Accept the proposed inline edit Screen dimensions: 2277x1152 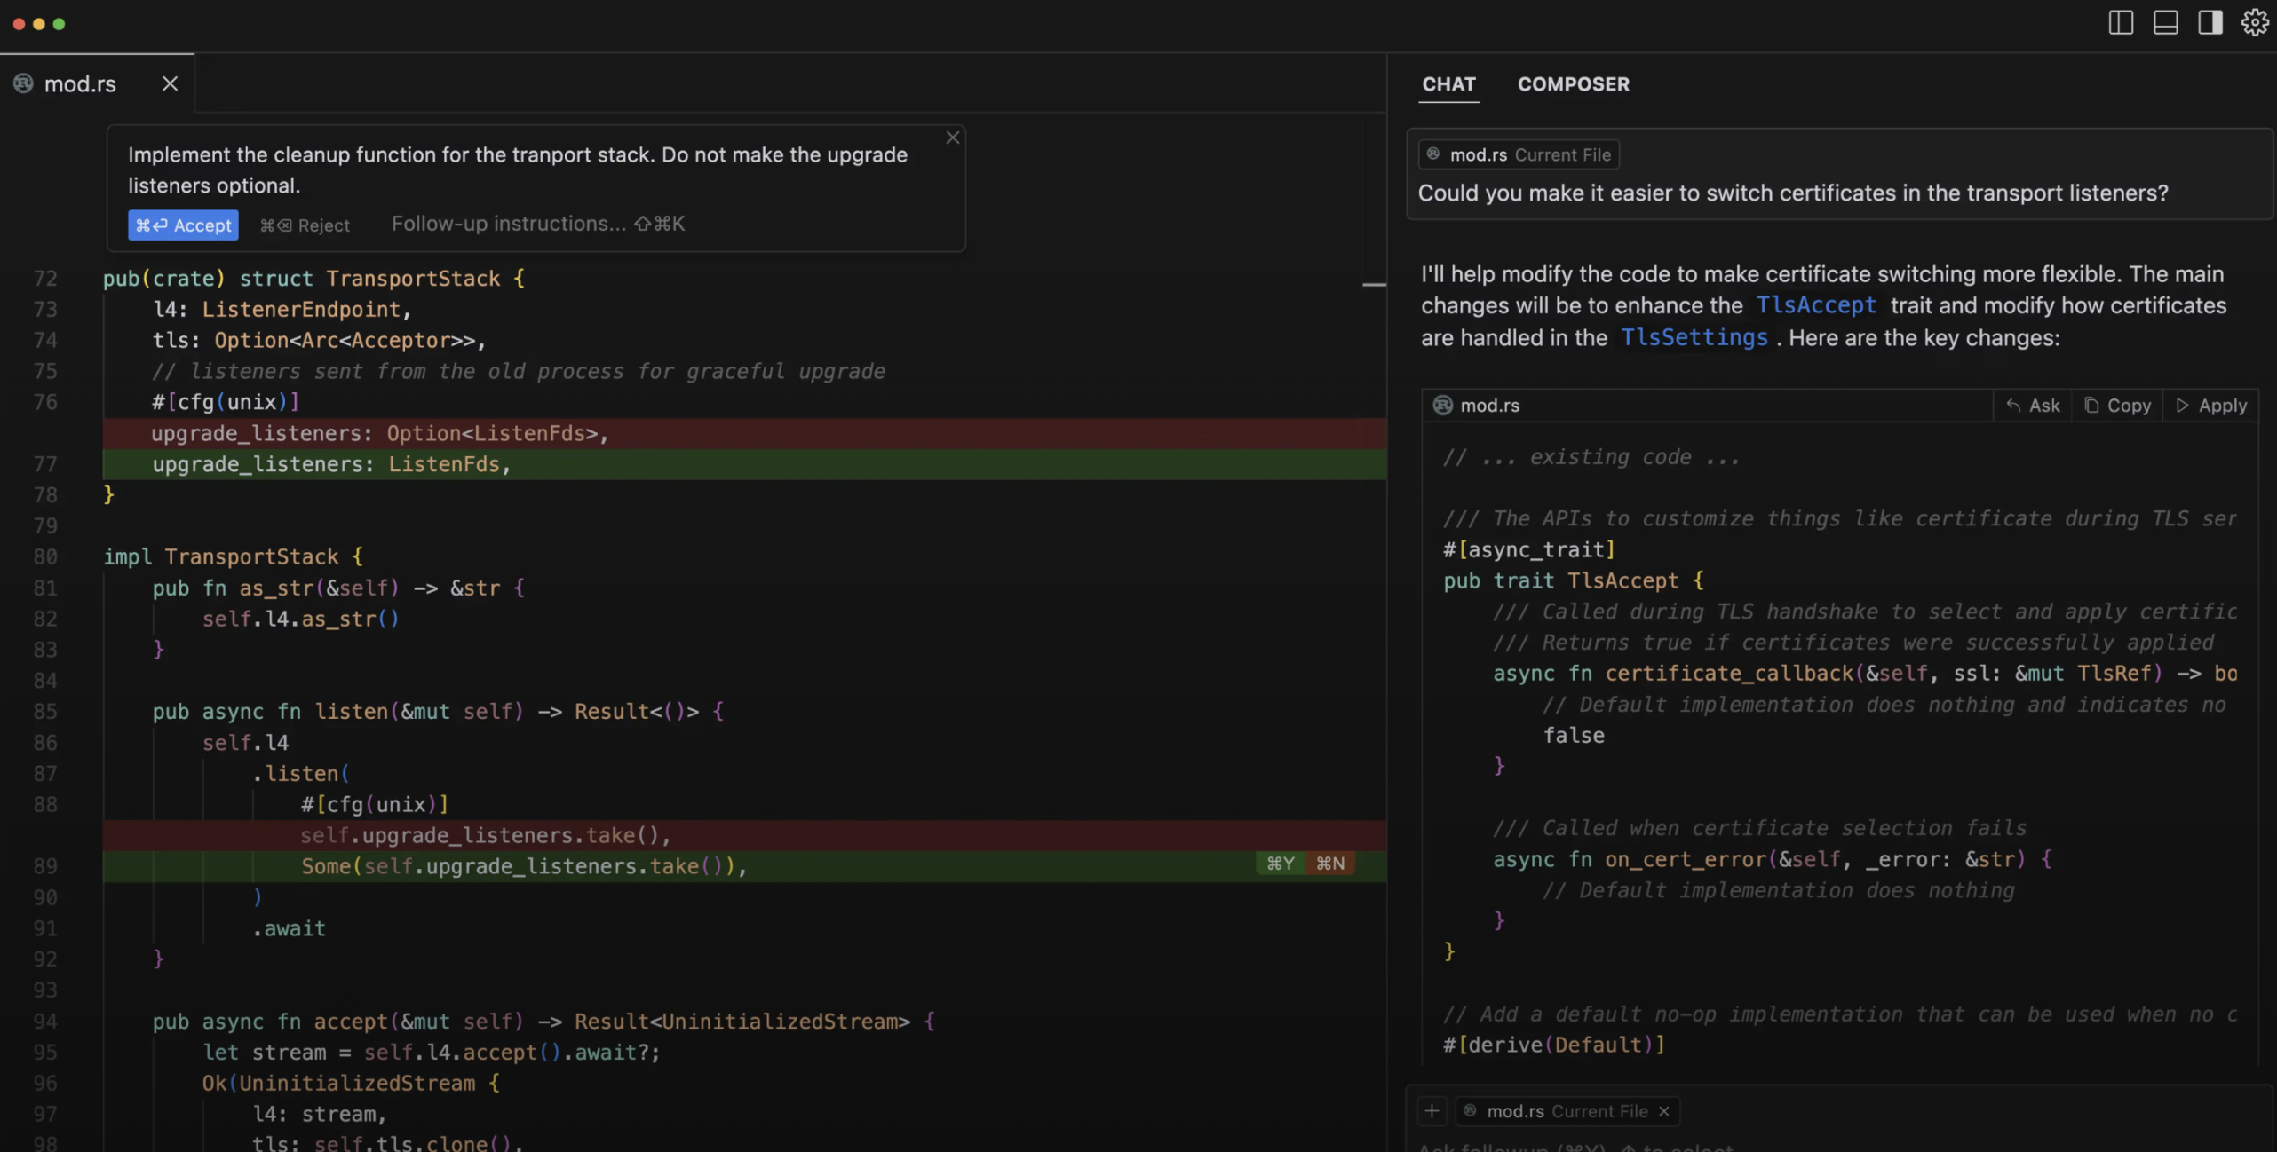point(183,225)
